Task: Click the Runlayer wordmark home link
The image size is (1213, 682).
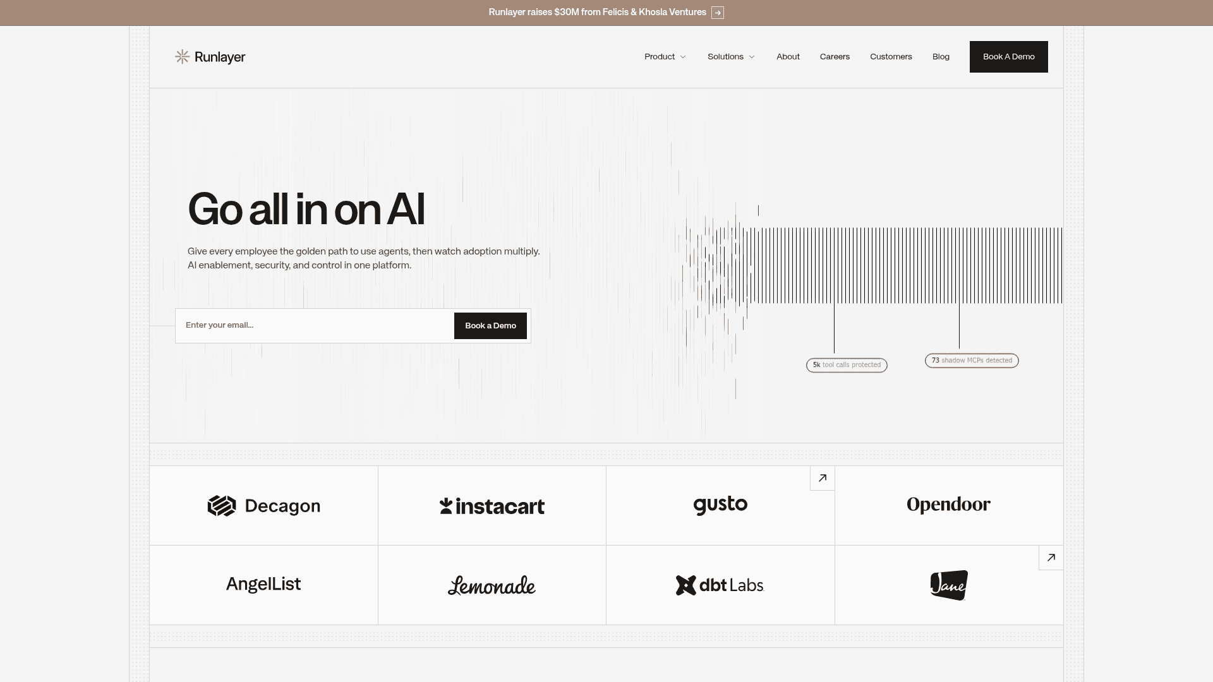Action: [220, 57]
